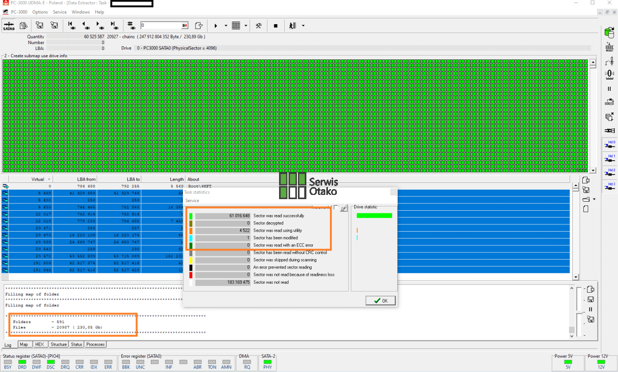Expand the grid view dropdown arrow
This screenshot has height=372, width=618.
tap(246, 26)
